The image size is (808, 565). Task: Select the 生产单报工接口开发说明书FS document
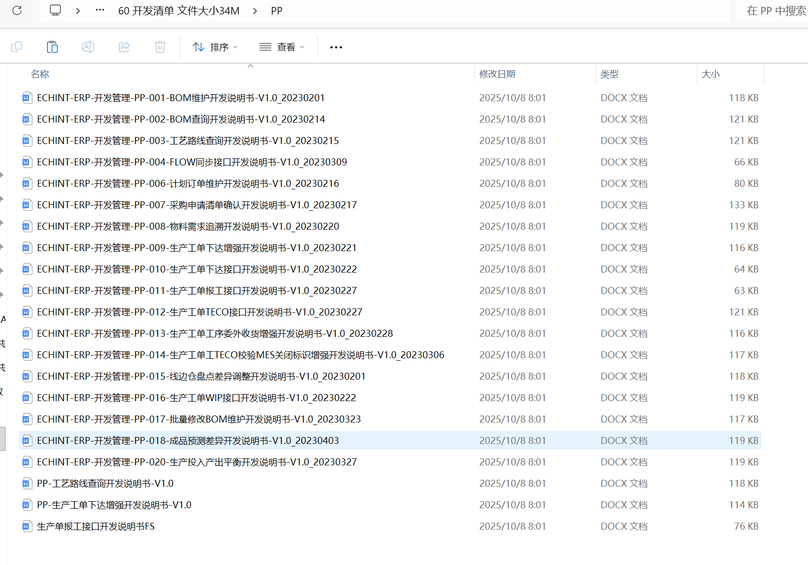tap(96, 527)
